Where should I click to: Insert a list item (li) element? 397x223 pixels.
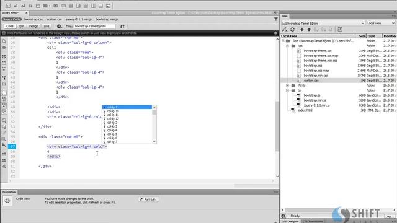point(30,6)
